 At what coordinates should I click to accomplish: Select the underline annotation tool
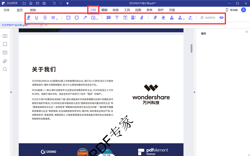(x=37, y=18)
